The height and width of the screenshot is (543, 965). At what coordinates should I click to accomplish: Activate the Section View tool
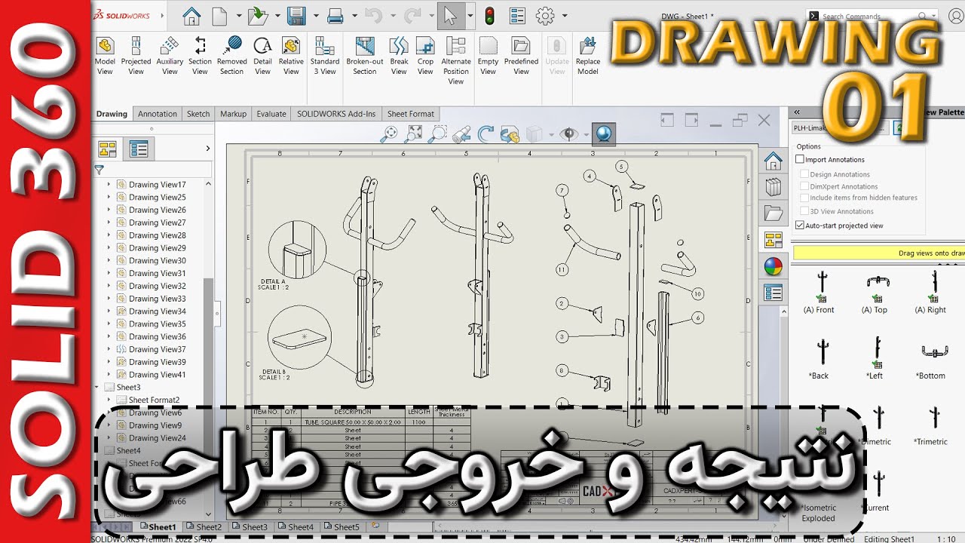click(200, 57)
